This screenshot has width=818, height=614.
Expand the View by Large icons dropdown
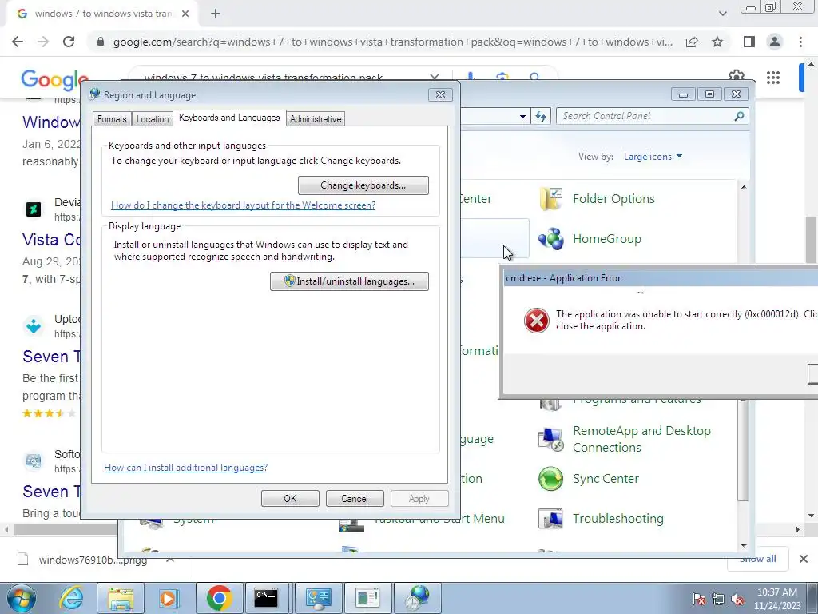653,157
